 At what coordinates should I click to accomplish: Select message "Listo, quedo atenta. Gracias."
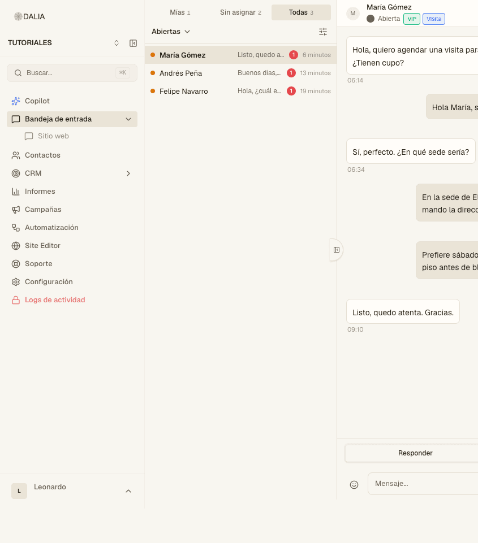pos(403,311)
